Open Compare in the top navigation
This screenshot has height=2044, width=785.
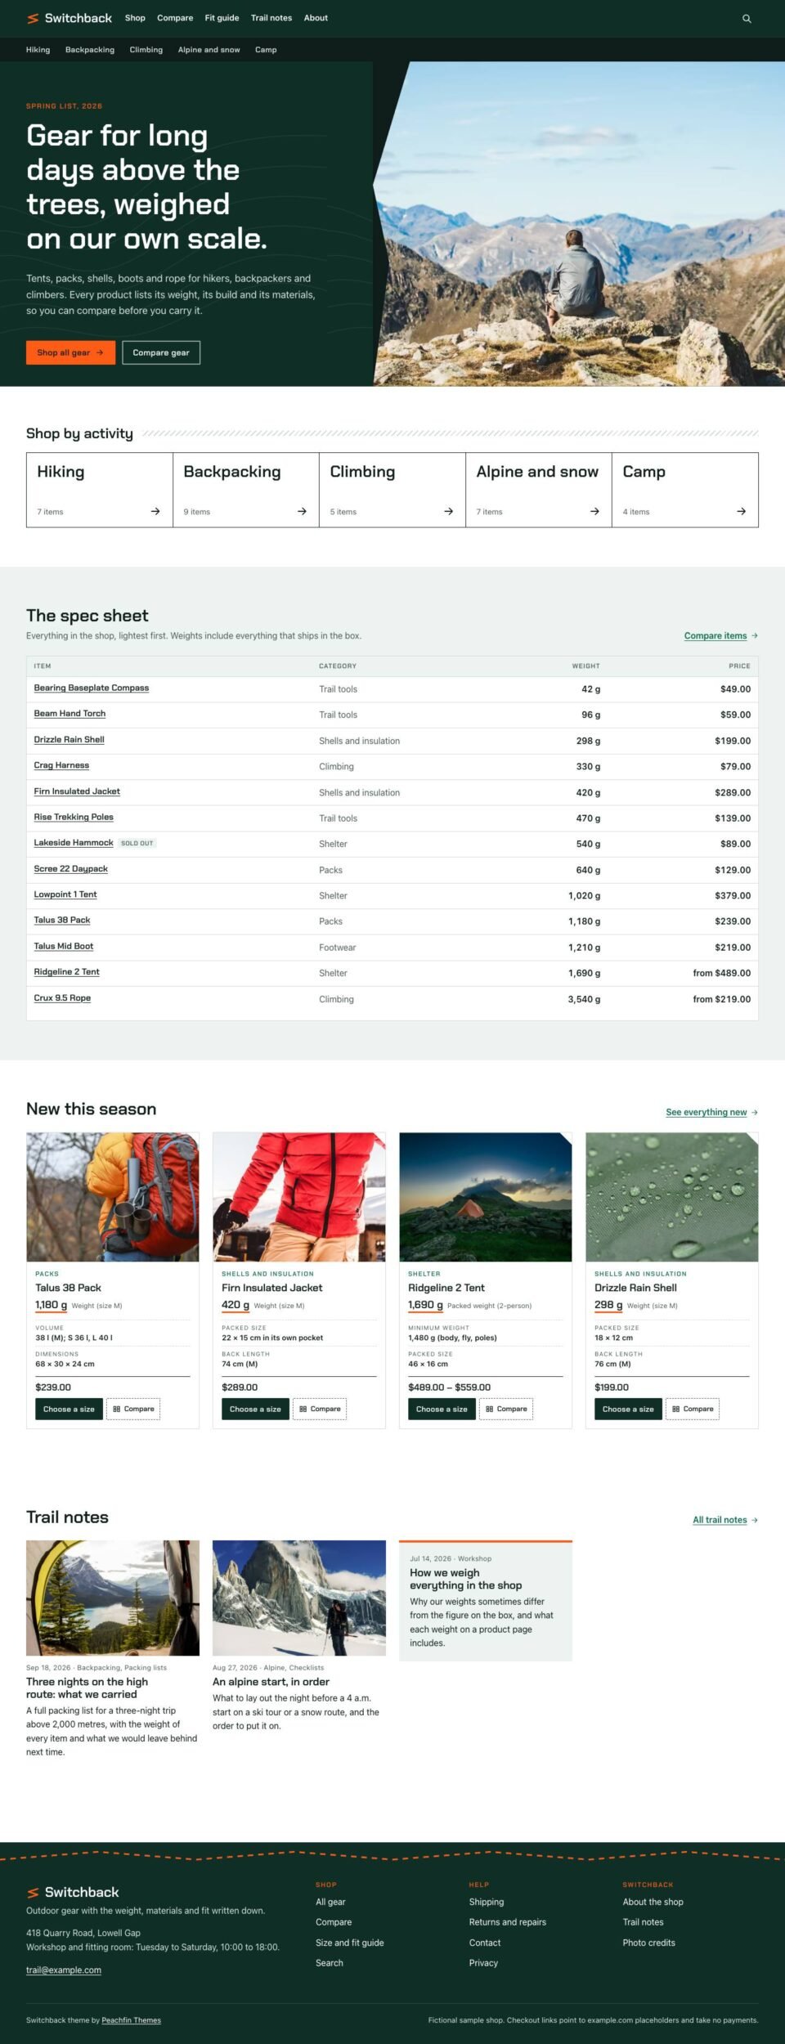[x=175, y=18]
